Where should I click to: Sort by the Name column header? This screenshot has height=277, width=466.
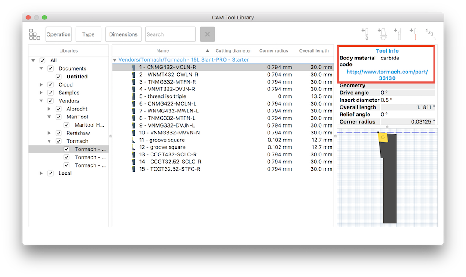click(x=163, y=51)
